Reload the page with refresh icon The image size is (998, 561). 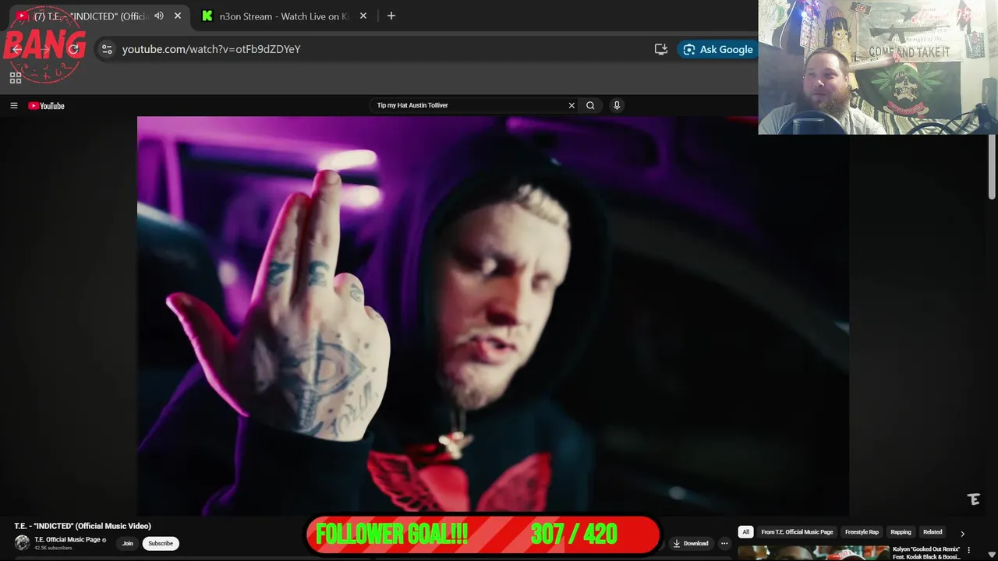coord(73,49)
